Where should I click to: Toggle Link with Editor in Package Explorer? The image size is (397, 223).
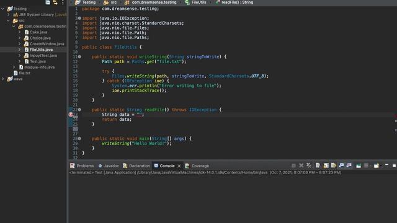pos(55,2)
